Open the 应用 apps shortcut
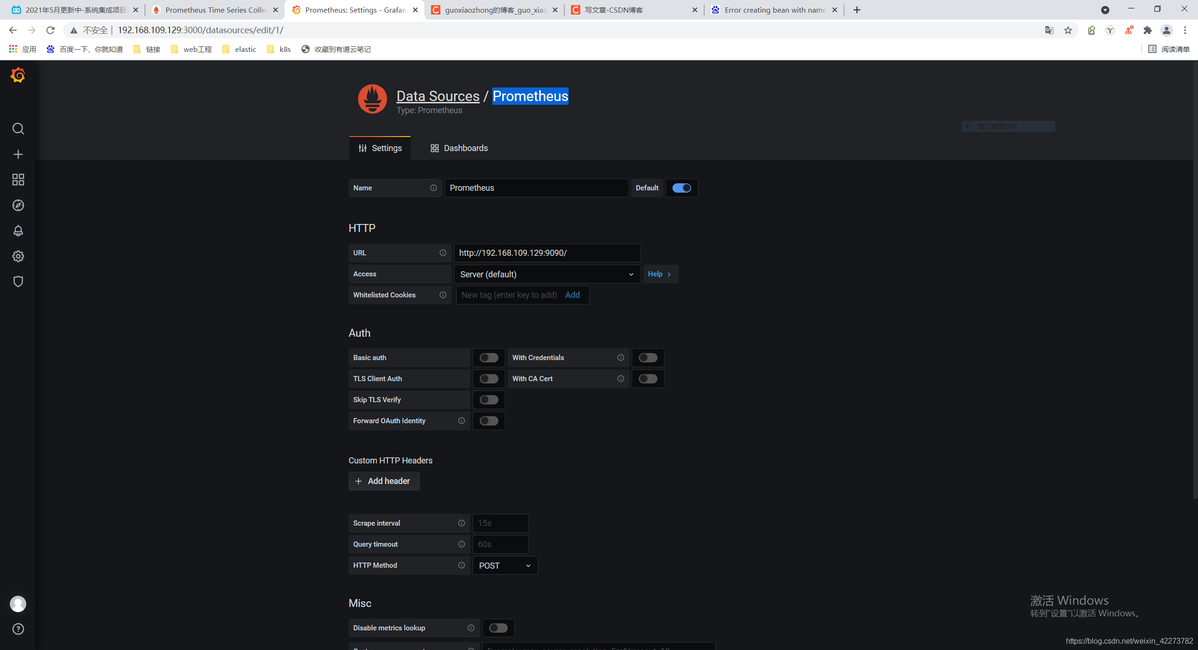The width and height of the screenshot is (1198, 650). click(22, 49)
